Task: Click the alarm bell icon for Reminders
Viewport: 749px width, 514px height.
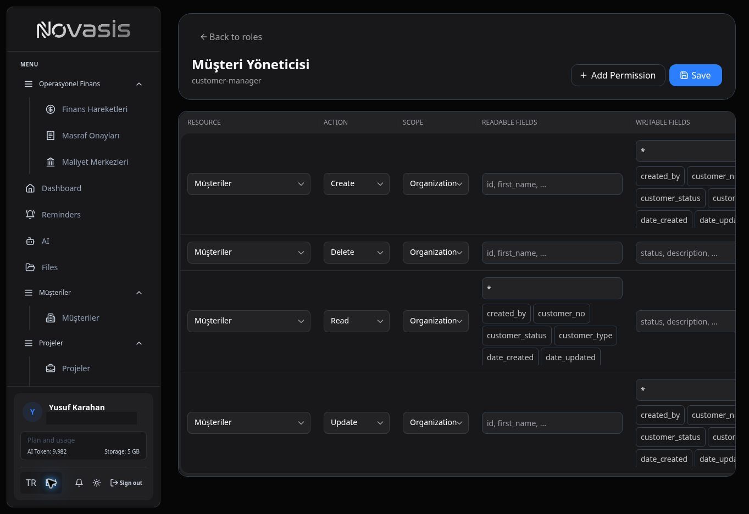Action: [30, 215]
